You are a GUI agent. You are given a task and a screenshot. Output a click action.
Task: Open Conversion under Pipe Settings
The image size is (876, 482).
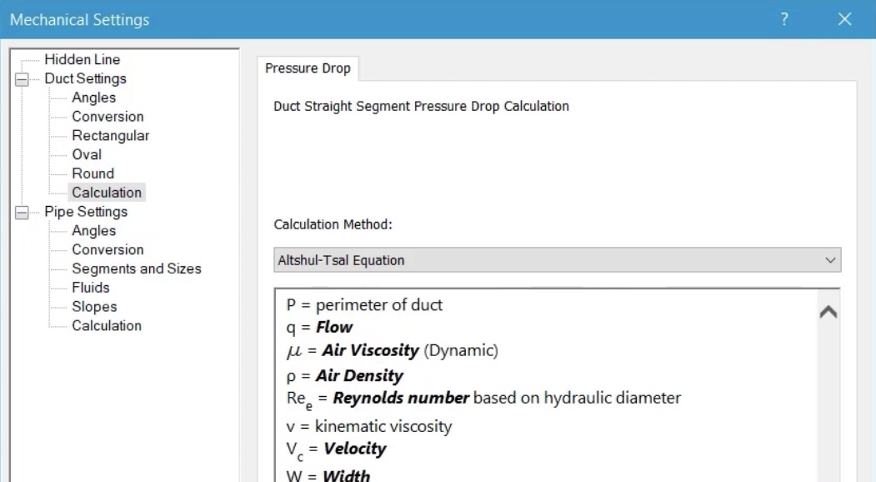[x=108, y=249]
